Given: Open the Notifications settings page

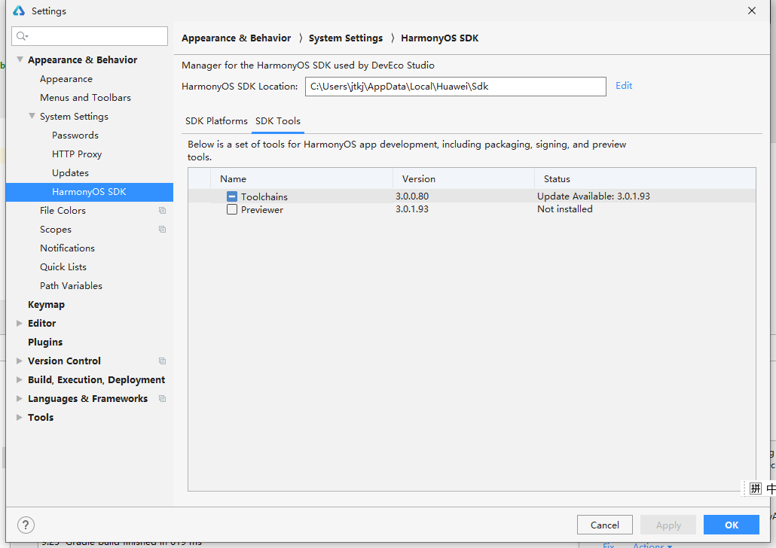Looking at the screenshot, I should point(67,248).
